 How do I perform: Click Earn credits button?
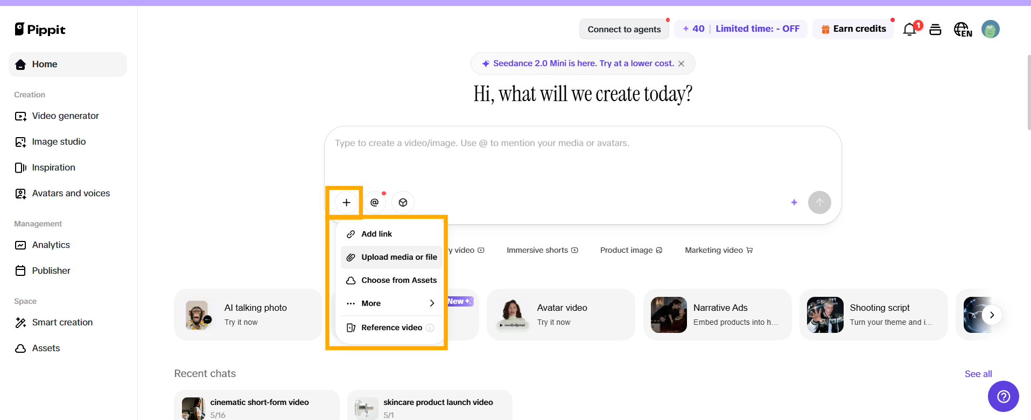point(853,29)
